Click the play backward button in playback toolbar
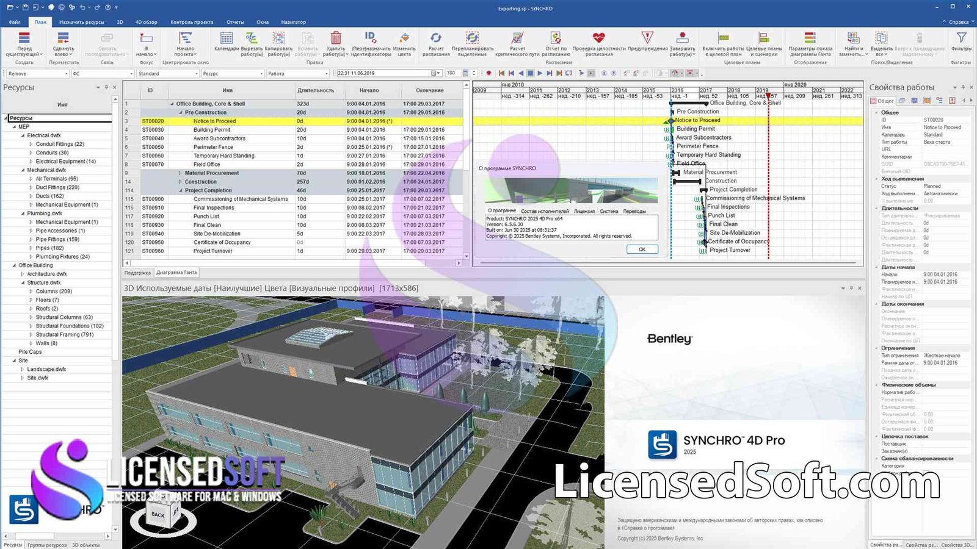This screenshot has width=977, height=549. pos(521,73)
